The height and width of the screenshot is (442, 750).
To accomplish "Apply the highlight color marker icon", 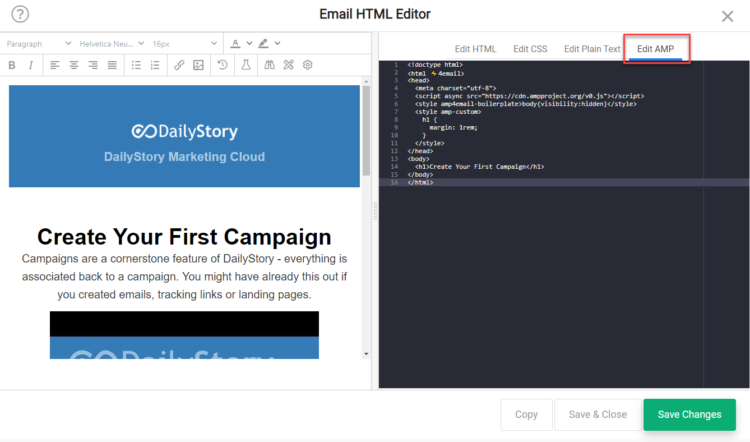I will pos(263,43).
